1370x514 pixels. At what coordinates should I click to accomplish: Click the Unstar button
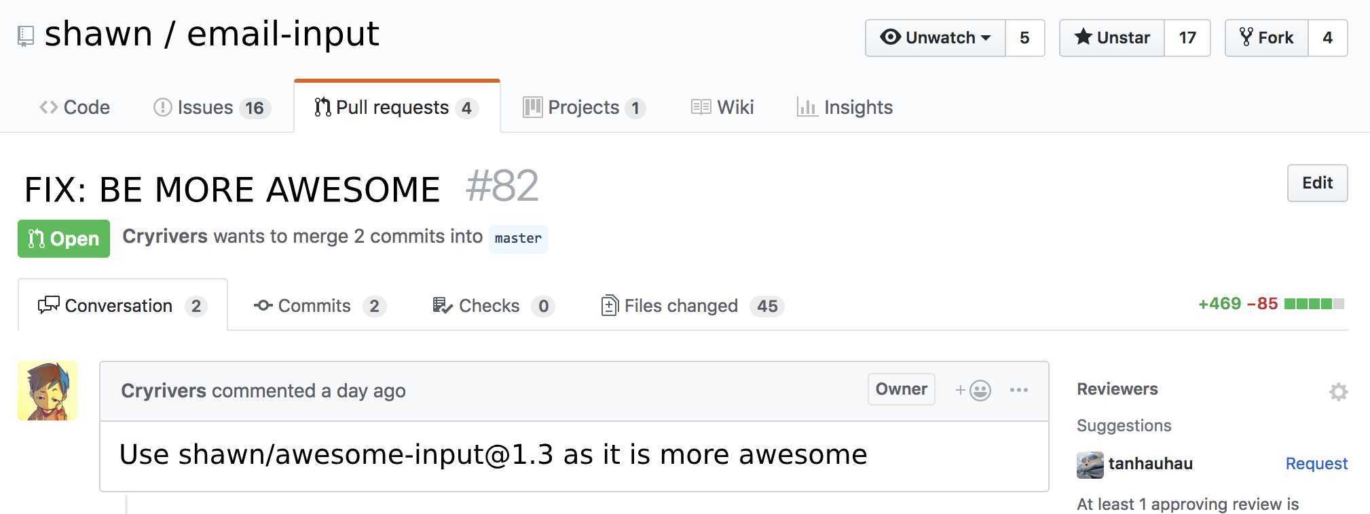pyautogui.click(x=1112, y=38)
